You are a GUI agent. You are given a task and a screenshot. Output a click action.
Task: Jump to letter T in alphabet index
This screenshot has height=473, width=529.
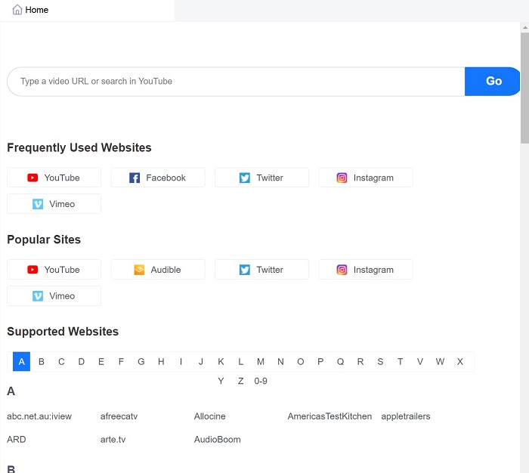click(400, 362)
